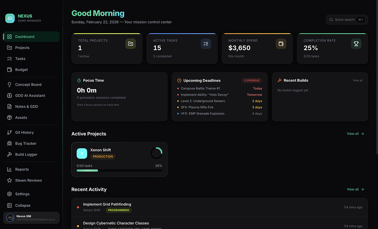Image resolution: width=378 pixels, height=229 pixels.
Task: Click View all next to Active Projects
Action: coord(355,133)
